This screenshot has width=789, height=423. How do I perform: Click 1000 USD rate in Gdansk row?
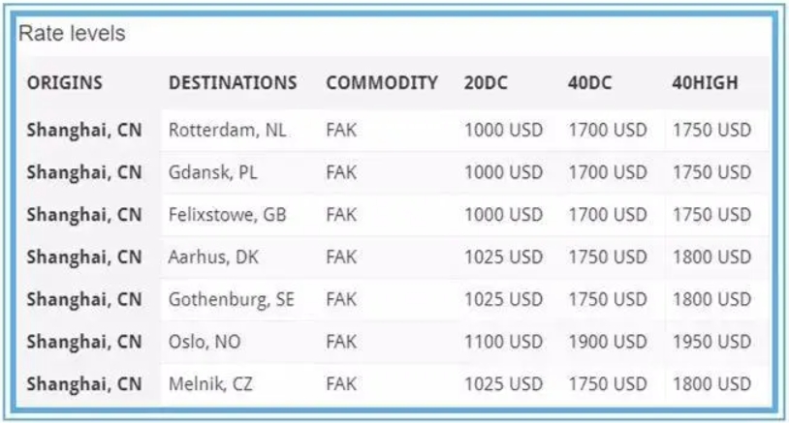[503, 172]
